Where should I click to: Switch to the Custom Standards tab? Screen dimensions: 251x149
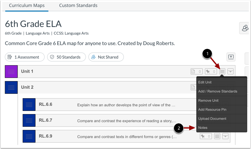(78, 5)
